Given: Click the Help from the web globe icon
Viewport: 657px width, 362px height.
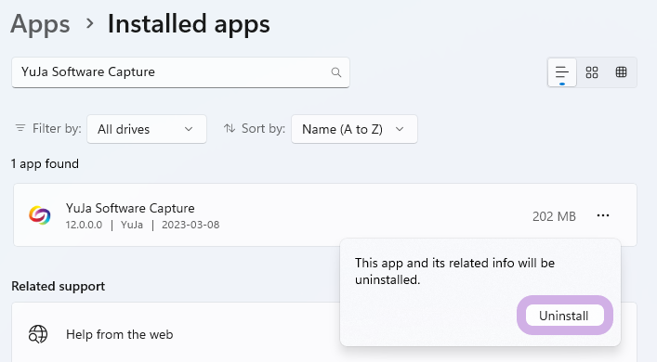Looking at the screenshot, I should tap(38, 334).
